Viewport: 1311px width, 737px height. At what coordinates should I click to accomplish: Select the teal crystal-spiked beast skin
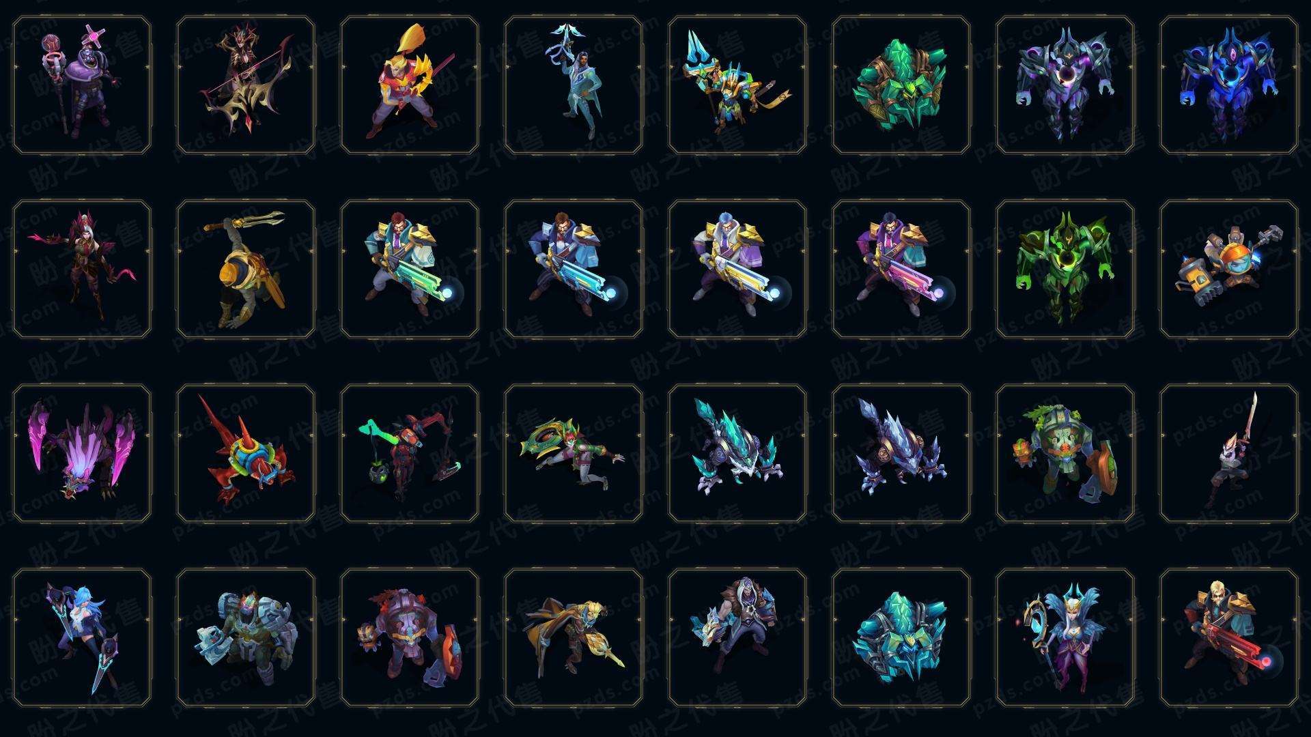click(x=737, y=453)
